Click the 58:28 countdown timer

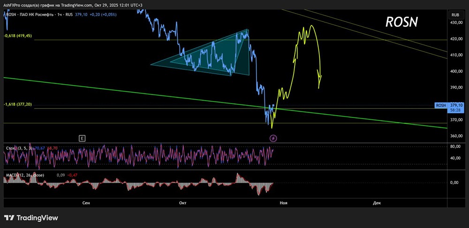coord(456,110)
